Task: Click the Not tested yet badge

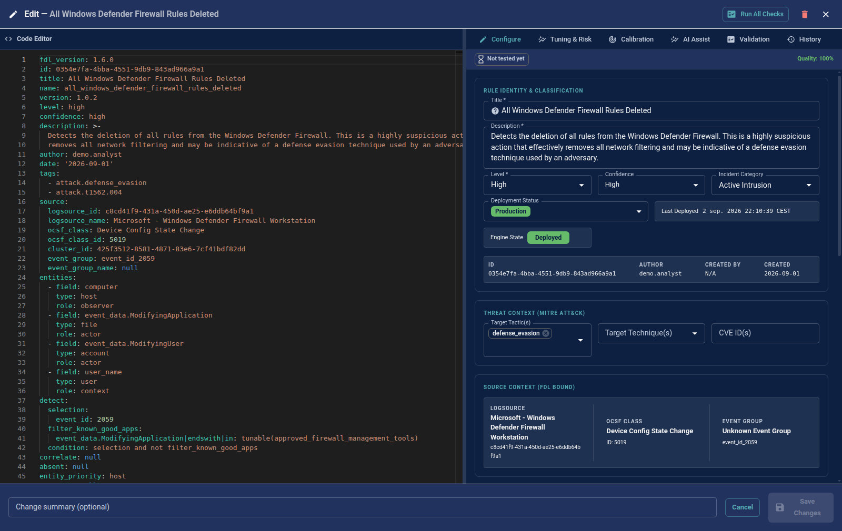Action: point(502,59)
